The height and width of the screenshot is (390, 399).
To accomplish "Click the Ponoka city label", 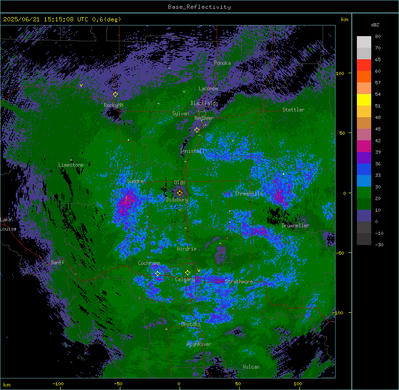I will pyautogui.click(x=222, y=63).
